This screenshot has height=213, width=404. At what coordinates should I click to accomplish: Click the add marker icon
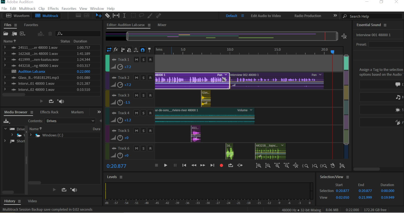149,50
